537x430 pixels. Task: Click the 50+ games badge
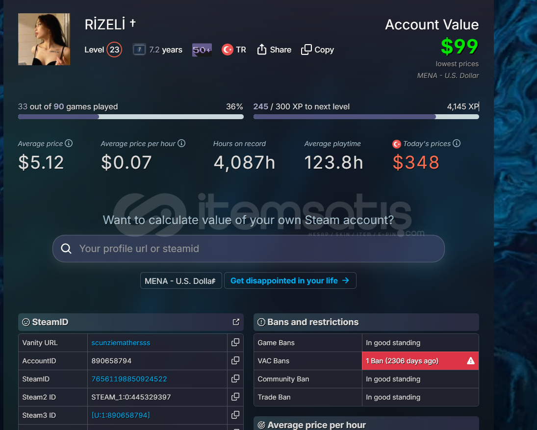coord(202,50)
